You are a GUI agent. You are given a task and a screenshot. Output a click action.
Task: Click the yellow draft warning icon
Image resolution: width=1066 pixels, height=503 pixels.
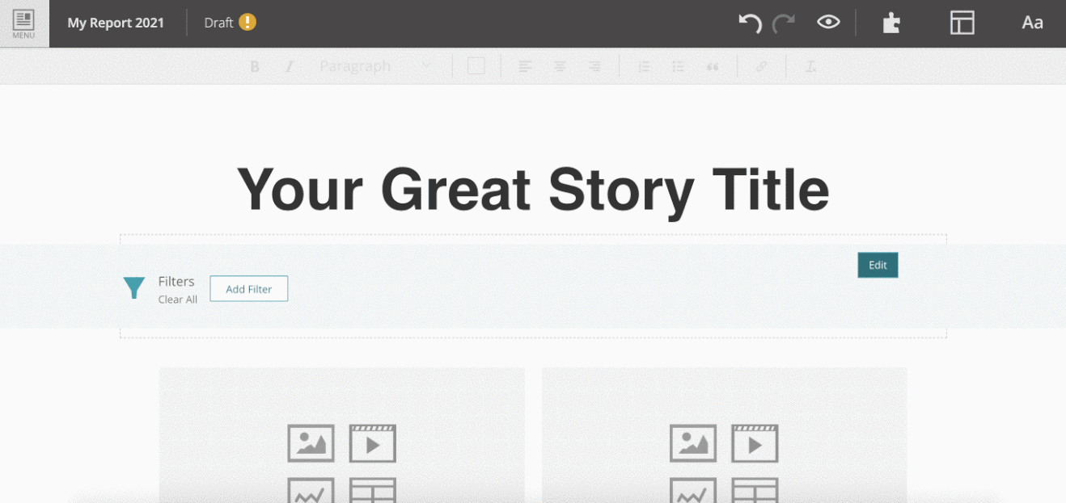click(248, 23)
